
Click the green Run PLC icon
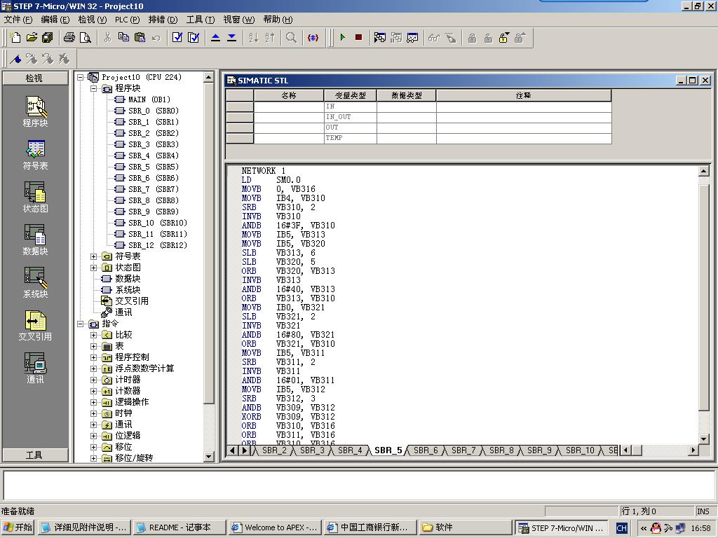click(x=342, y=38)
